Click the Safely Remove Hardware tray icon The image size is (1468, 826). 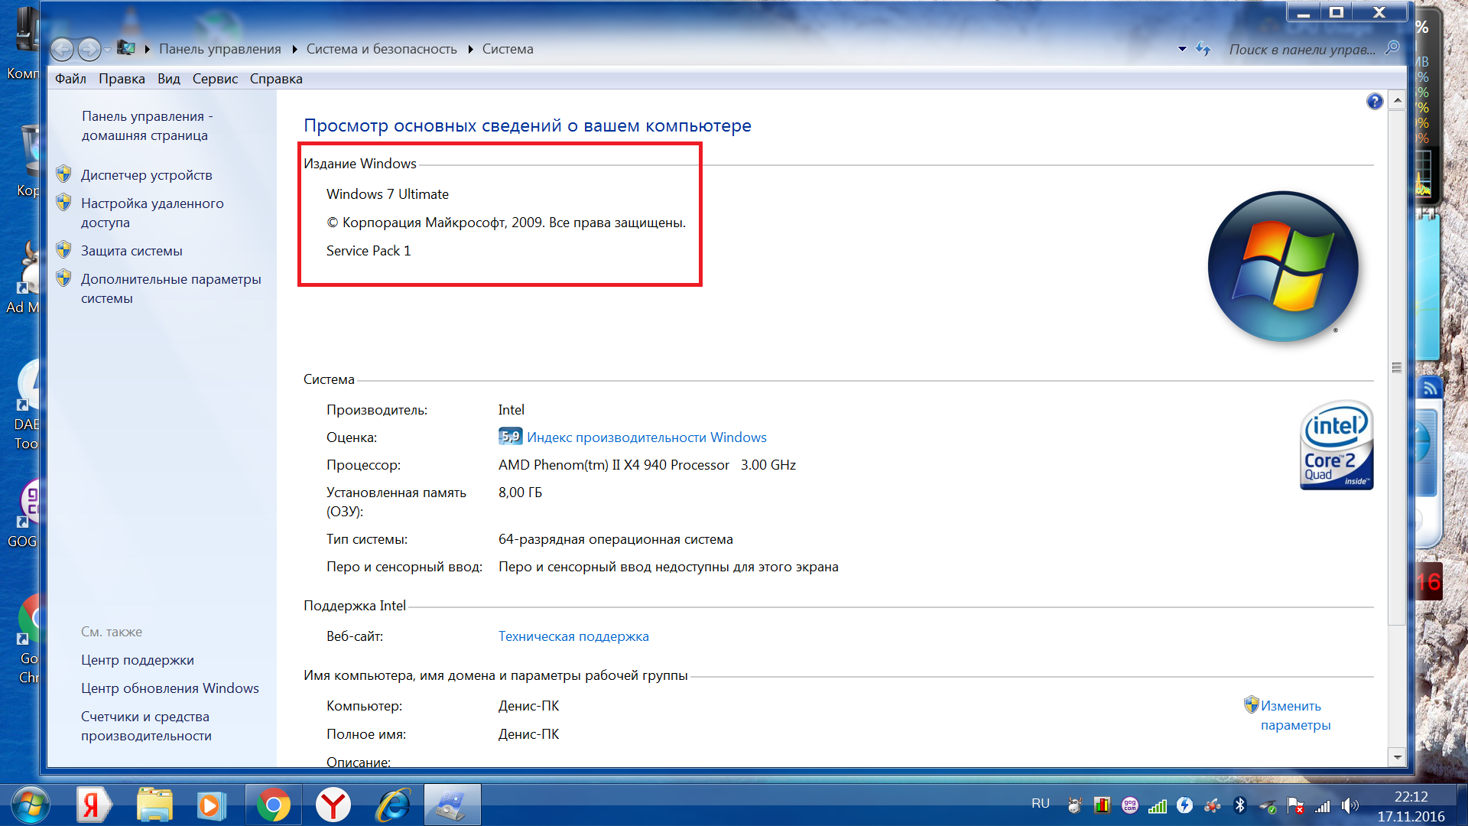click(1268, 806)
